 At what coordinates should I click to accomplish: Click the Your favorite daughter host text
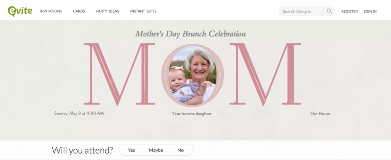(x=192, y=114)
